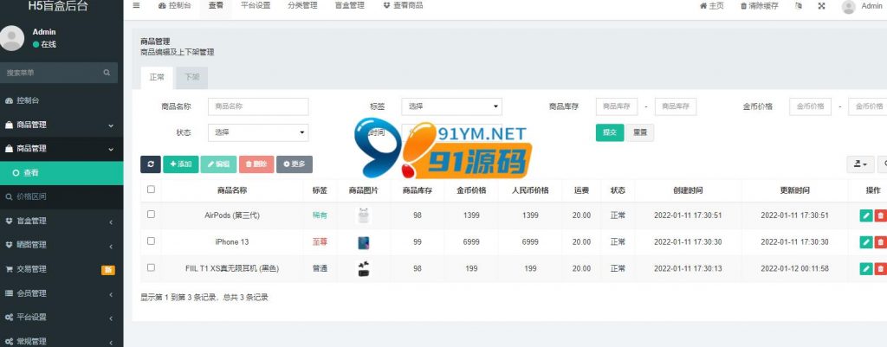Image resolution: width=887 pixels, height=347 pixels.
Task: Expand 会员管理 in the sidebar
Action: pyautogui.click(x=62, y=293)
